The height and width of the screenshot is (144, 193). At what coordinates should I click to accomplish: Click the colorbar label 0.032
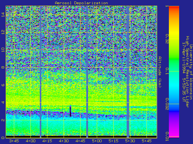[x=167, y=104]
